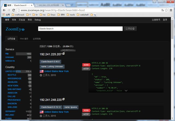Filter results by ASHBURN
Viewport: 175px width, 121px height.
(13, 82)
